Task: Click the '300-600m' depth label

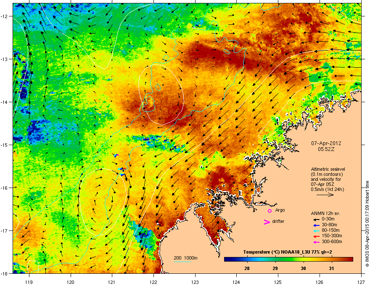Action: coord(332,241)
